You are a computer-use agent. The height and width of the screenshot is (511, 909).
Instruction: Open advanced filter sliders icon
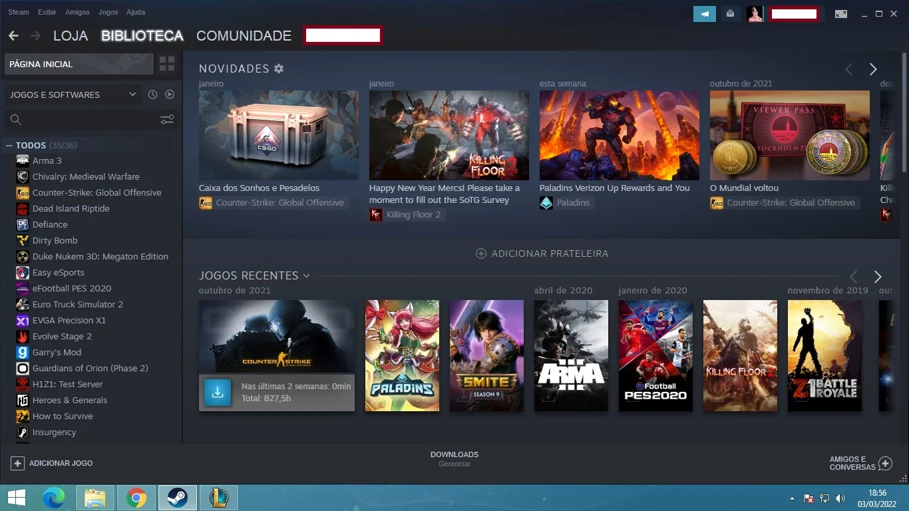167,120
